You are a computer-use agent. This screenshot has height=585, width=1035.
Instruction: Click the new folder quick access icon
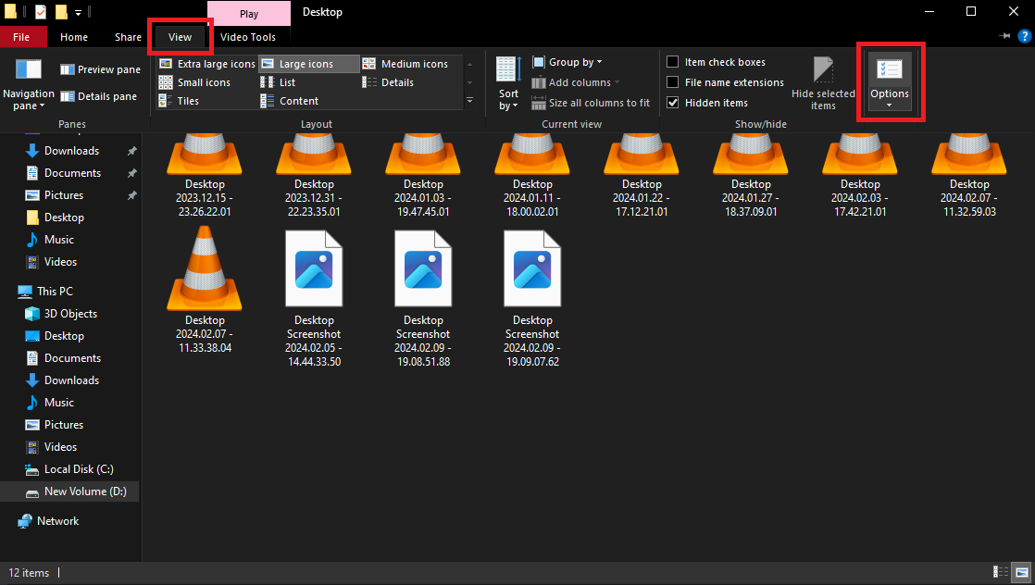click(61, 12)
